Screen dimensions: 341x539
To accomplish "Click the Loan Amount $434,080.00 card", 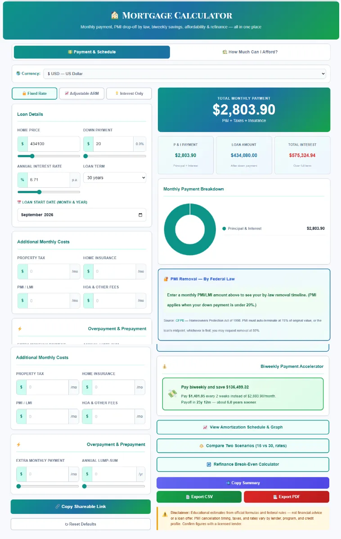I will [x=244, y=155].
